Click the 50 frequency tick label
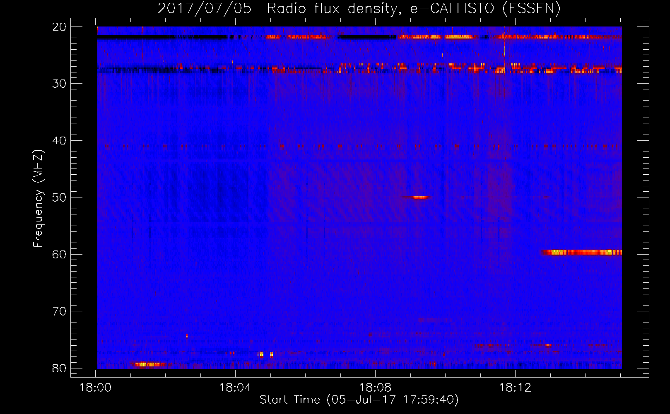 pos(59,197)
